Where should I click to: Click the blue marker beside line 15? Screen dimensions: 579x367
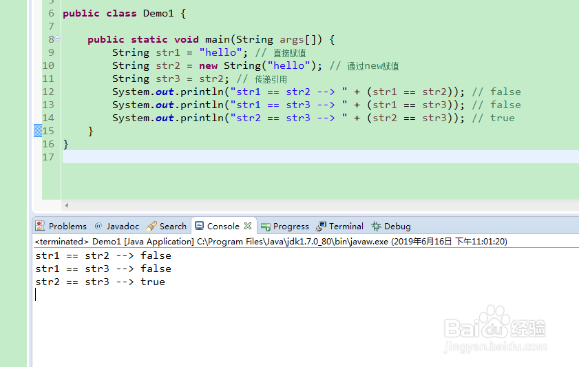click(x=39, y=131)
